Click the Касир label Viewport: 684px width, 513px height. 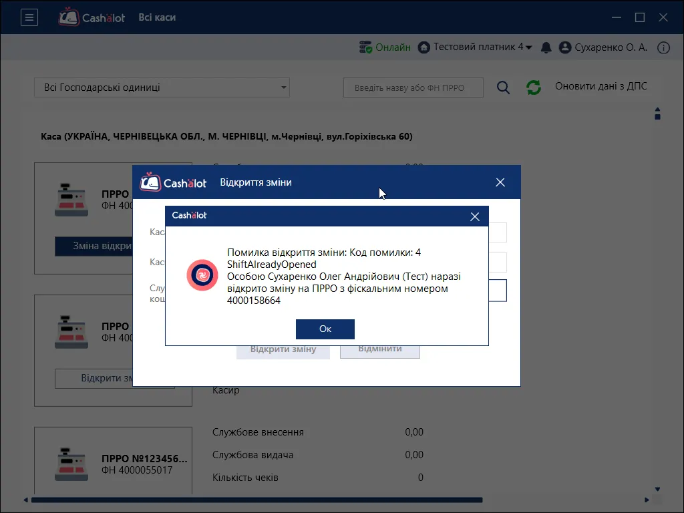tap(226, 390)
